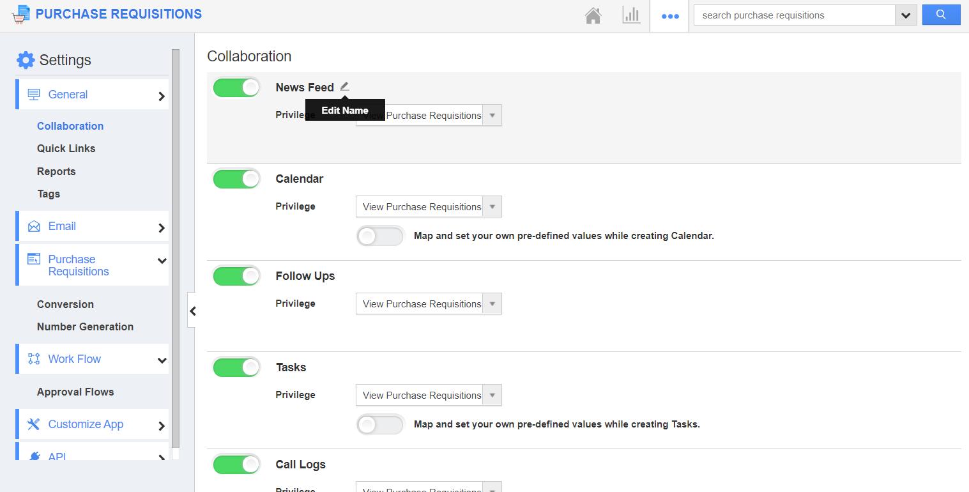This screenshot has width=969, height=492.
Task: Collapse the sidebar with the left arrow
Action: 192,311
